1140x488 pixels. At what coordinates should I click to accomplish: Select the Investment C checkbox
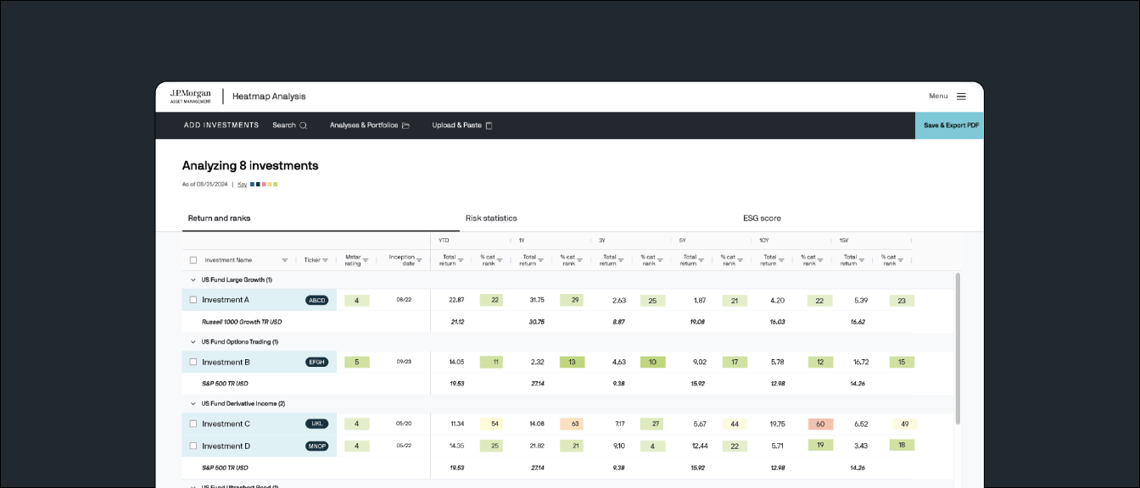(193, 424)
